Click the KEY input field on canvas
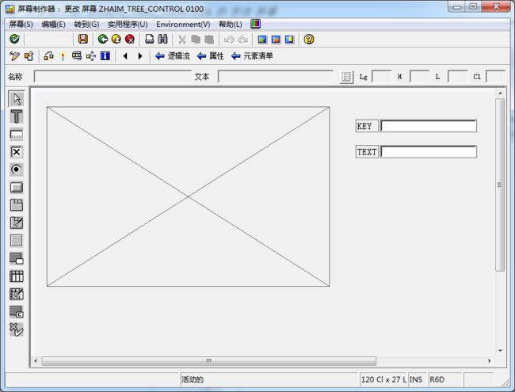 [429, 126]
